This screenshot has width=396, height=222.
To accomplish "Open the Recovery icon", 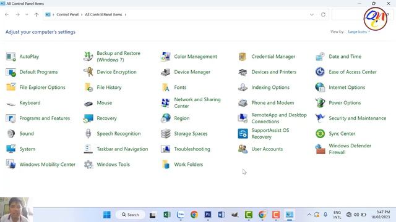I will point(88,118).
